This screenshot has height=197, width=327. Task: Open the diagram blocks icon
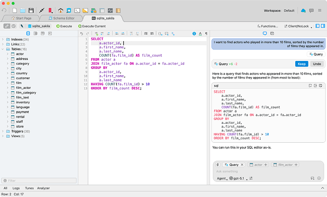94,10
